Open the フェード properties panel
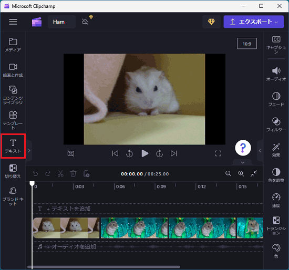The height and width of the screenshot is (270, 289). [276, 99]
